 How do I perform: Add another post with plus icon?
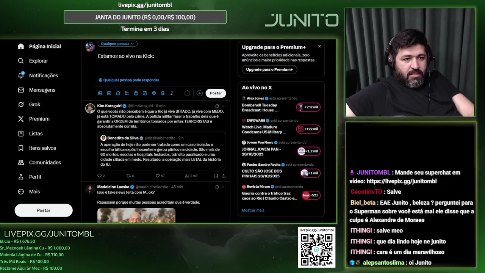pyautogui.click(x=199, y=93)
